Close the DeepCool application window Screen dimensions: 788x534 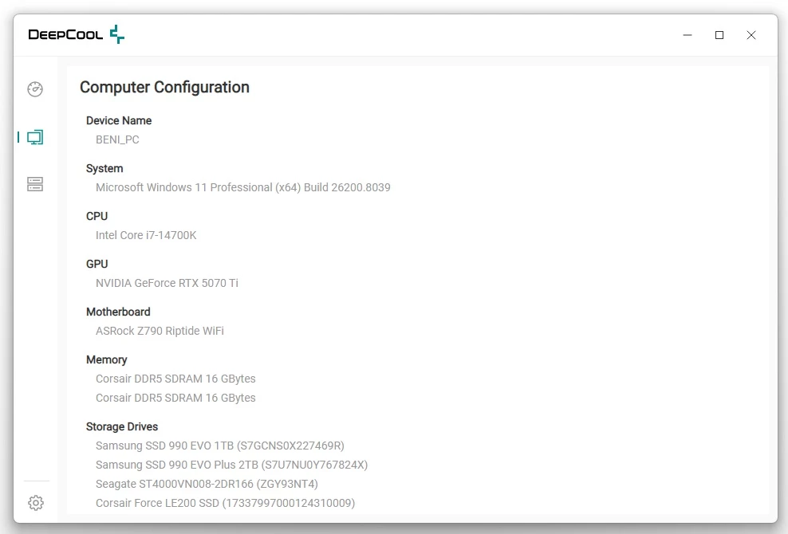coord(751,35)
